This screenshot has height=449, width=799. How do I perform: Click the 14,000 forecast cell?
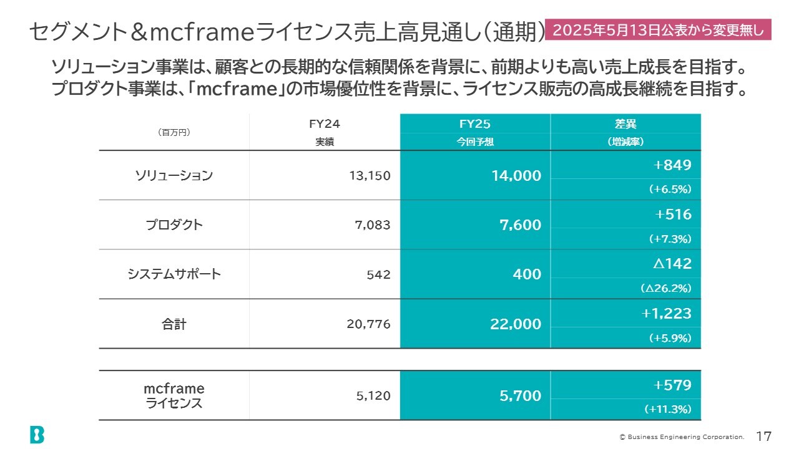(x=475, y=176)
